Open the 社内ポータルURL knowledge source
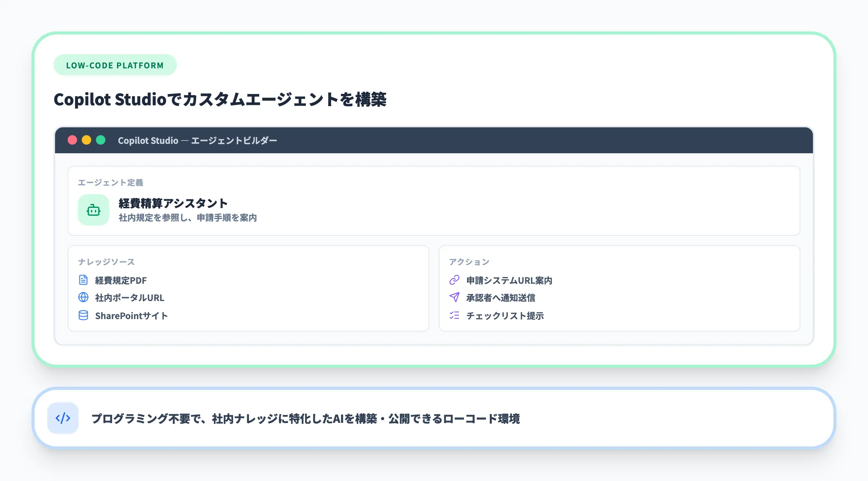 pyautogui.click(x=129, y=298)
